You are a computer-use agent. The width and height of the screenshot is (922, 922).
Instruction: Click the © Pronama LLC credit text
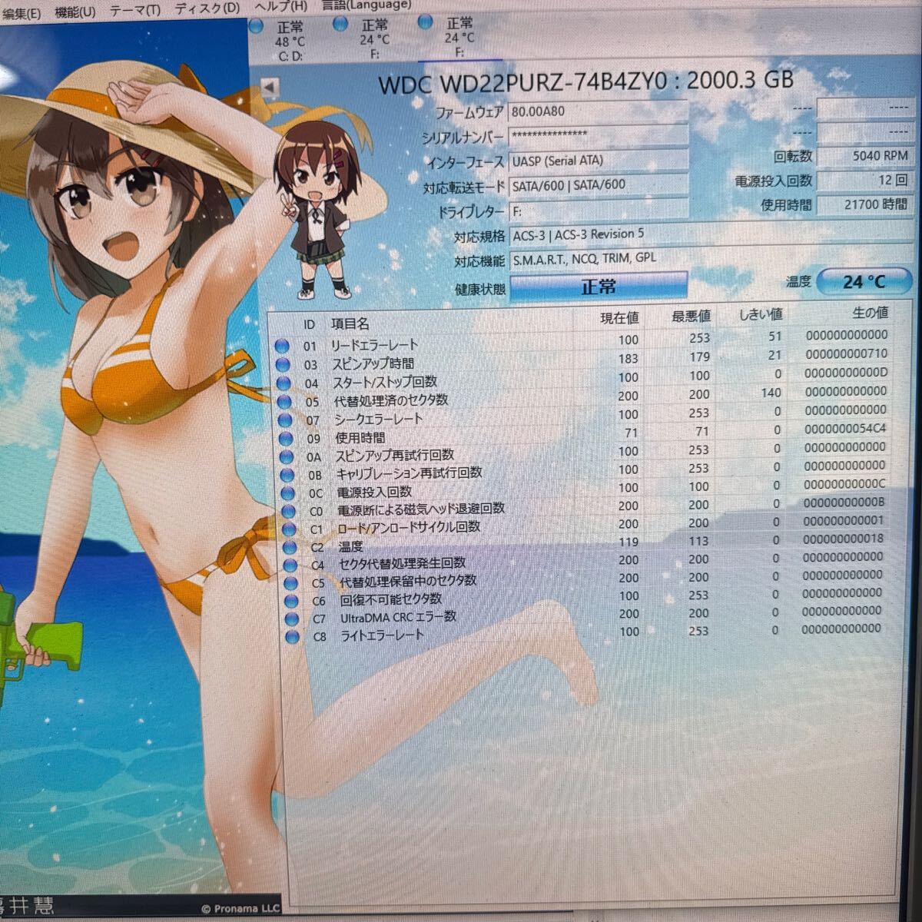tap(240, 908)
